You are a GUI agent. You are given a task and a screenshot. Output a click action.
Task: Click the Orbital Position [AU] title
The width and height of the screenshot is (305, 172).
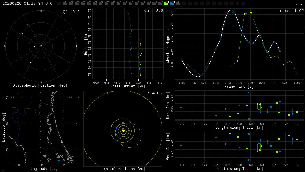(123, 169)
